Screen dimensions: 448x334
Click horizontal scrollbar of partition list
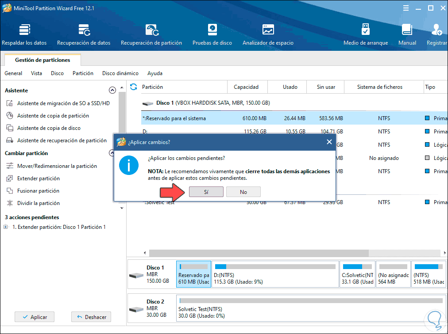tap(259, 253)
